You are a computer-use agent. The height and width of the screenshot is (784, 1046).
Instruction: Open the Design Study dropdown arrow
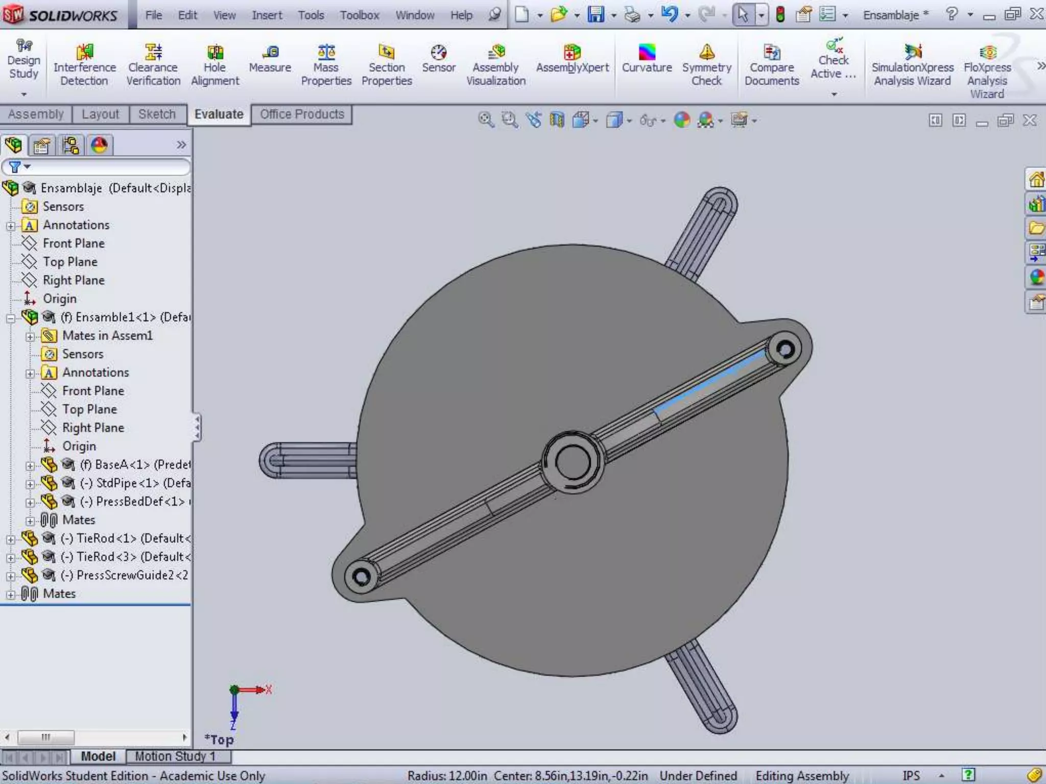[23, 94]
